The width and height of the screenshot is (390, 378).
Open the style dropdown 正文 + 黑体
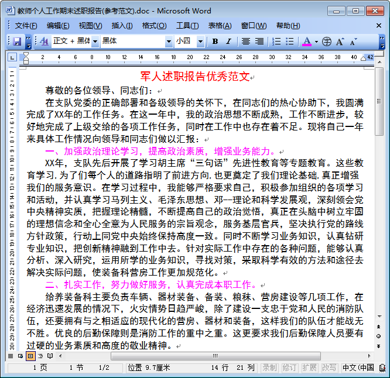(x=95, y=42)
